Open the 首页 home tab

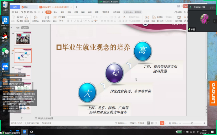pyautogui.click(x=15, y=7)
